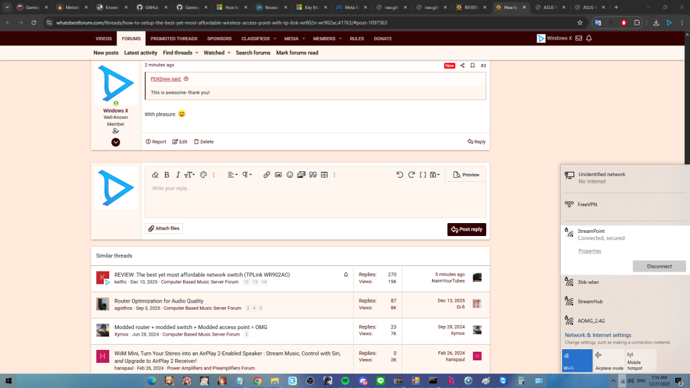Open the insert link tool
This screenshot has height=388, width=690.
pyautogui.click(x=266, y=175)
